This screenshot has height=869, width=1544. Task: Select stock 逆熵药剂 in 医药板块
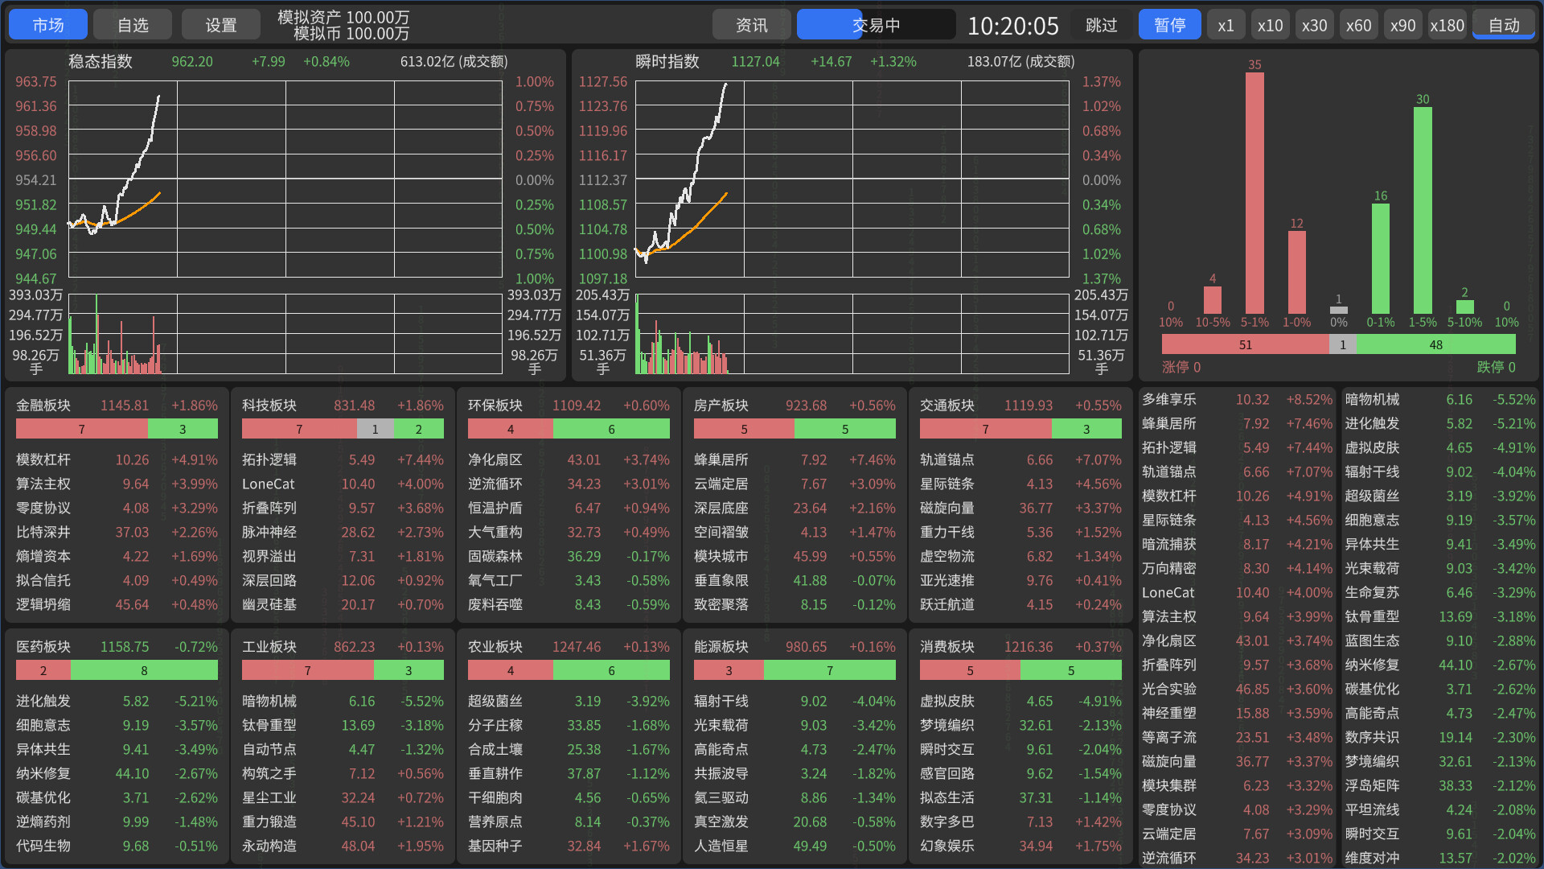coord(117,822)
